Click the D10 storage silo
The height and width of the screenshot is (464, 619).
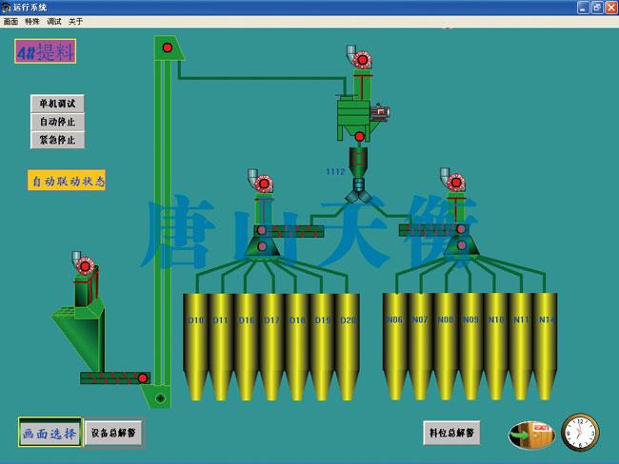tap(195, 342)
